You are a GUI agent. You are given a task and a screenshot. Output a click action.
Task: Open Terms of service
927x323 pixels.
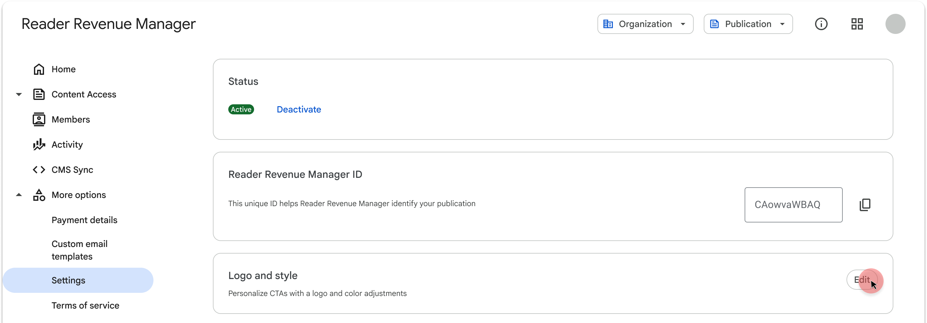pyautogui.click(x=85, y=305)
